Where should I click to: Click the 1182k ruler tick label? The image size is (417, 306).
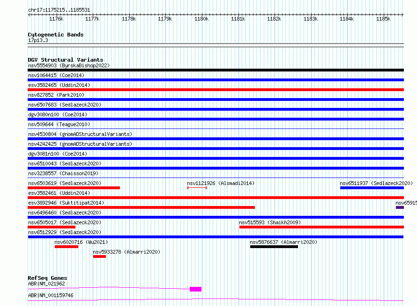pos(274,19)
